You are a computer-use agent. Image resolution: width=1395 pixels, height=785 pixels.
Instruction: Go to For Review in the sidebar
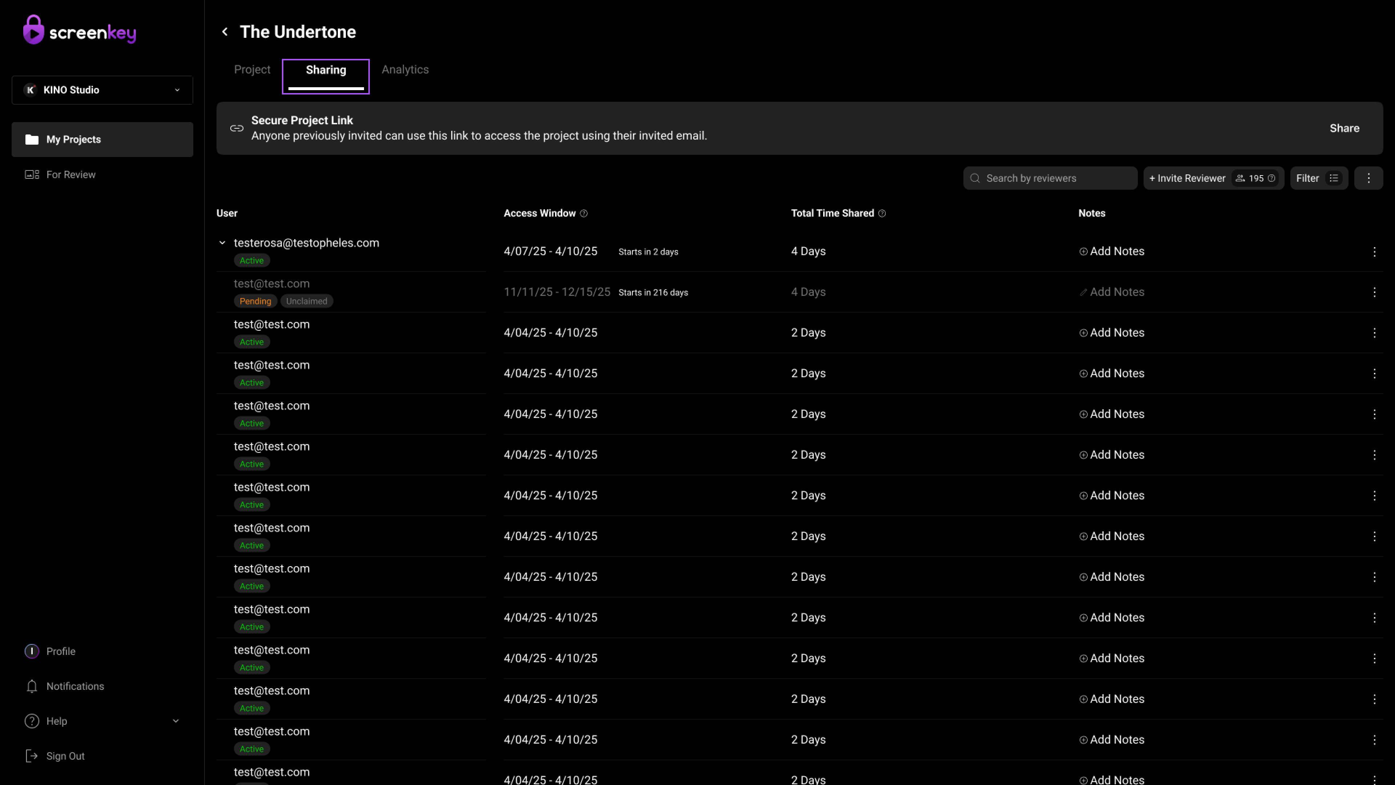point(71,174)
